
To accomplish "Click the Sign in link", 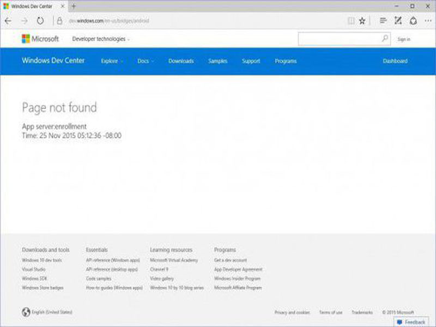I will [x=404, y=39].
